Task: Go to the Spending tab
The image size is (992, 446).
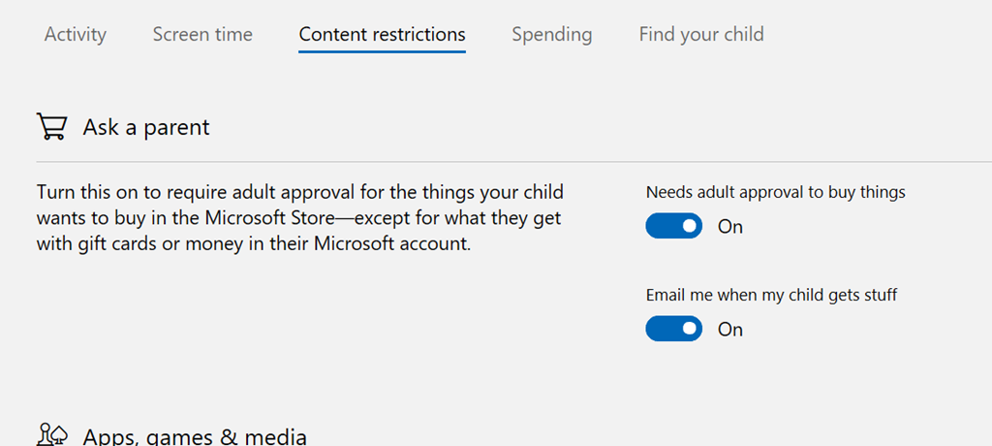Action: (551, 35)
